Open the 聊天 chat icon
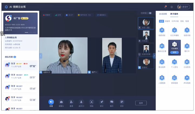This screenshot has height=114, width=195. point(112,102)
